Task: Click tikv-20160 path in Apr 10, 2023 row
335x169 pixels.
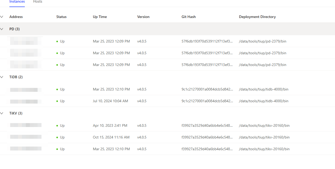Action: coord(264,125)
